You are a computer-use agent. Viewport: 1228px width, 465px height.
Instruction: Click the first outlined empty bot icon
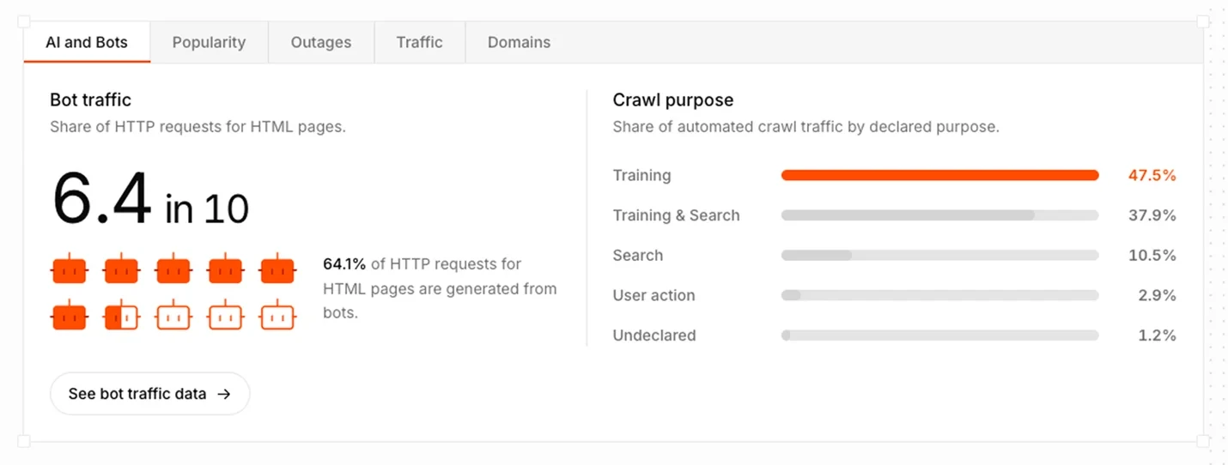click(x=173, y=316)
